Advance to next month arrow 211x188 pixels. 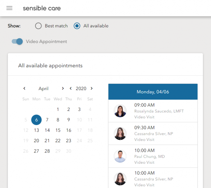(x=63, y=88)
